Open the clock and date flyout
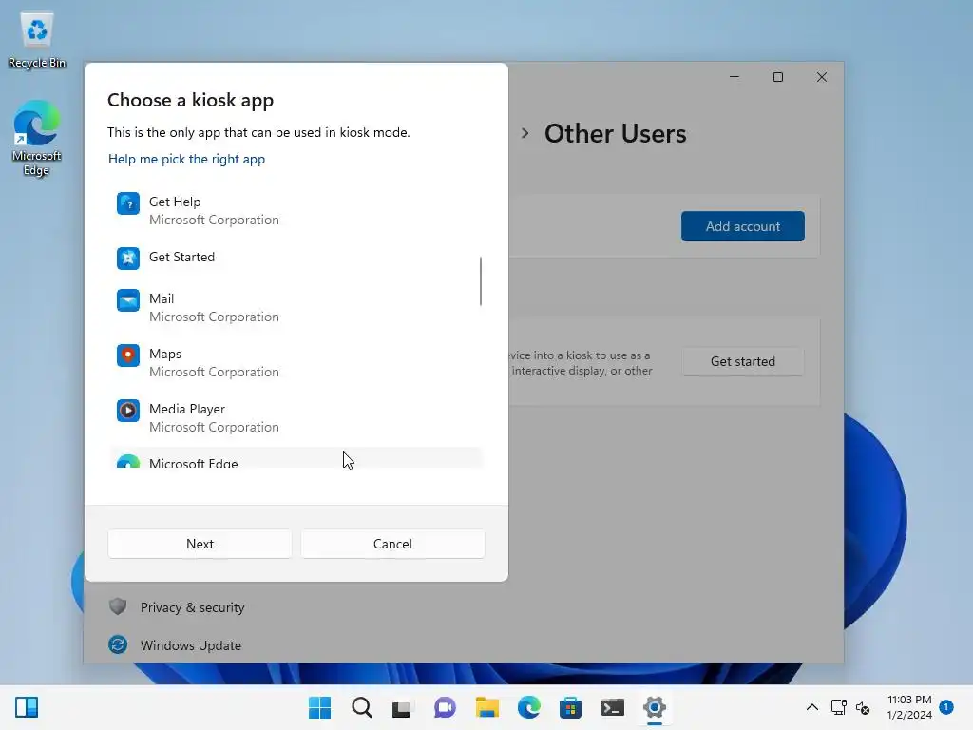Screen dimensions: 973x730 click(909, 707)
